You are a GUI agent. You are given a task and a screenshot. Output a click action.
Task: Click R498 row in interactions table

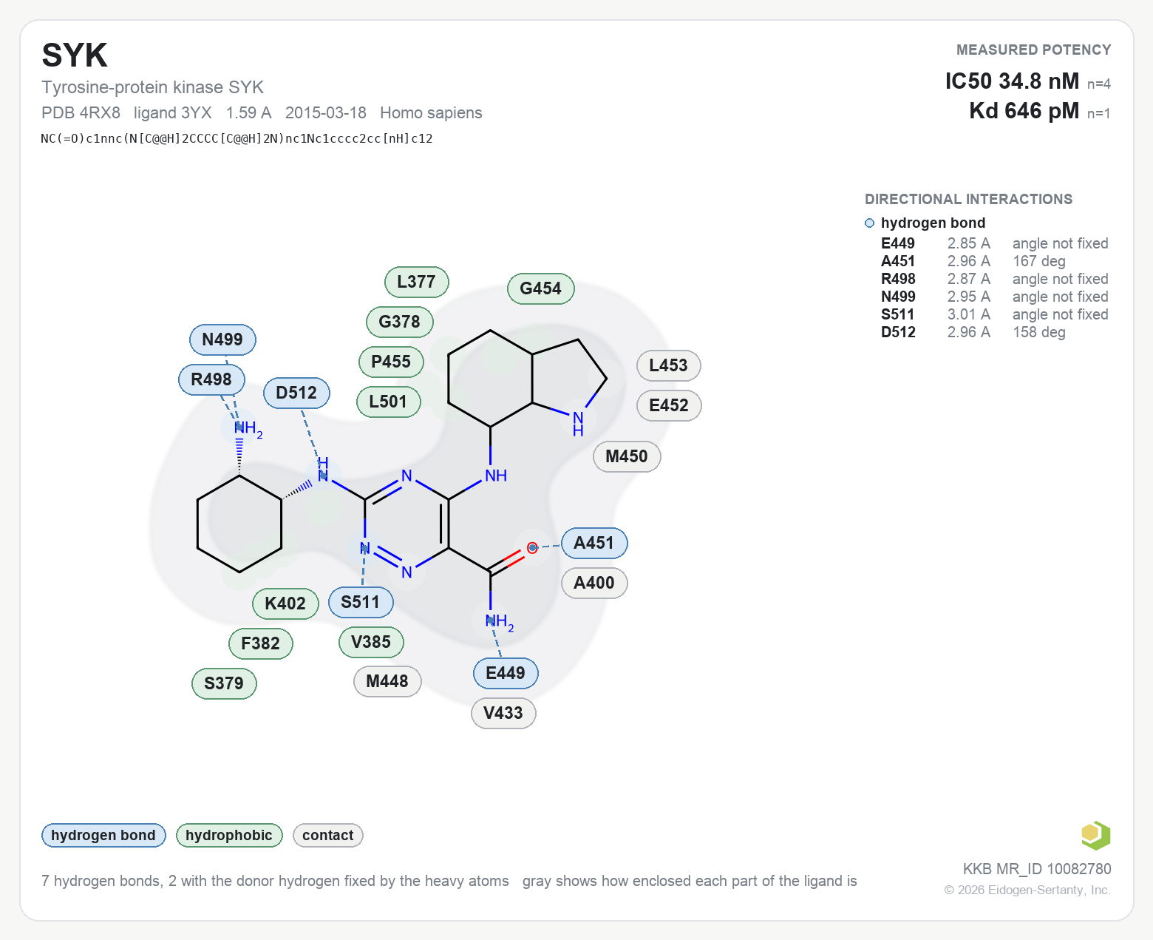coord(995,279)
